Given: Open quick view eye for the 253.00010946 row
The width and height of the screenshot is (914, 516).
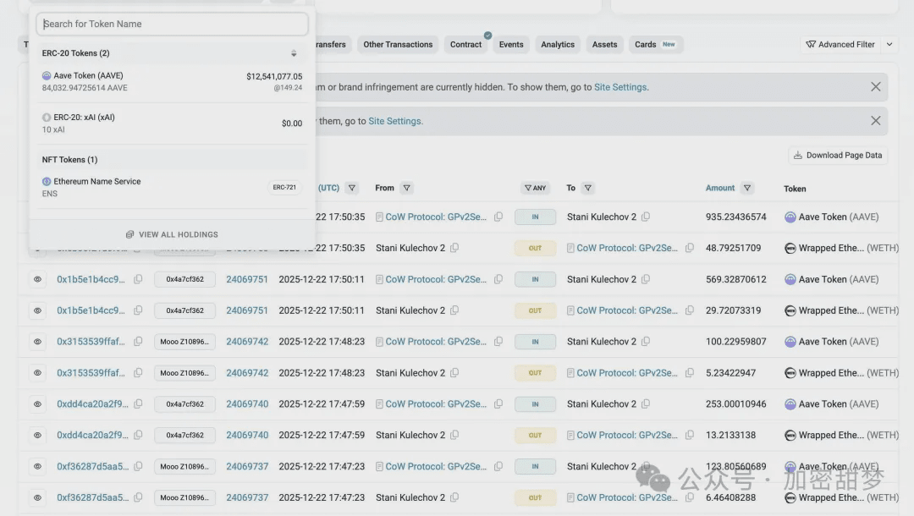Looking at the screenshot, I should coord(37,404).
